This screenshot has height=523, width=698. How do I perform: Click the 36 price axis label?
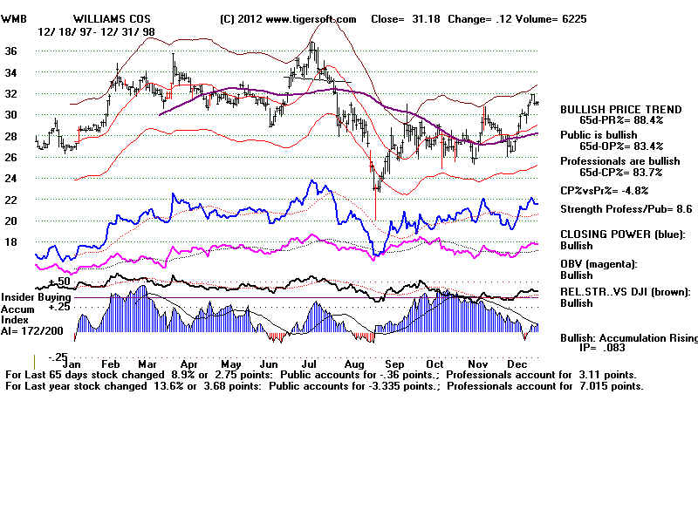(10, 51)
